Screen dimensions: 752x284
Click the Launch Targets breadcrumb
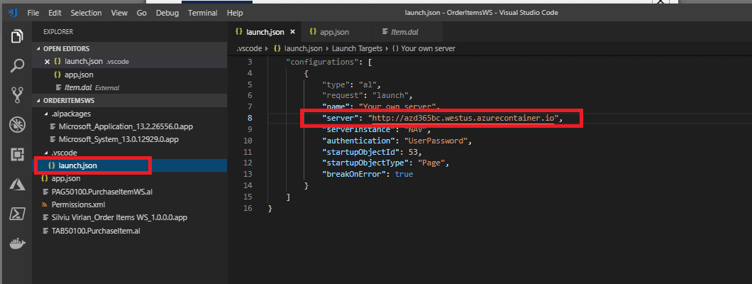357,48
